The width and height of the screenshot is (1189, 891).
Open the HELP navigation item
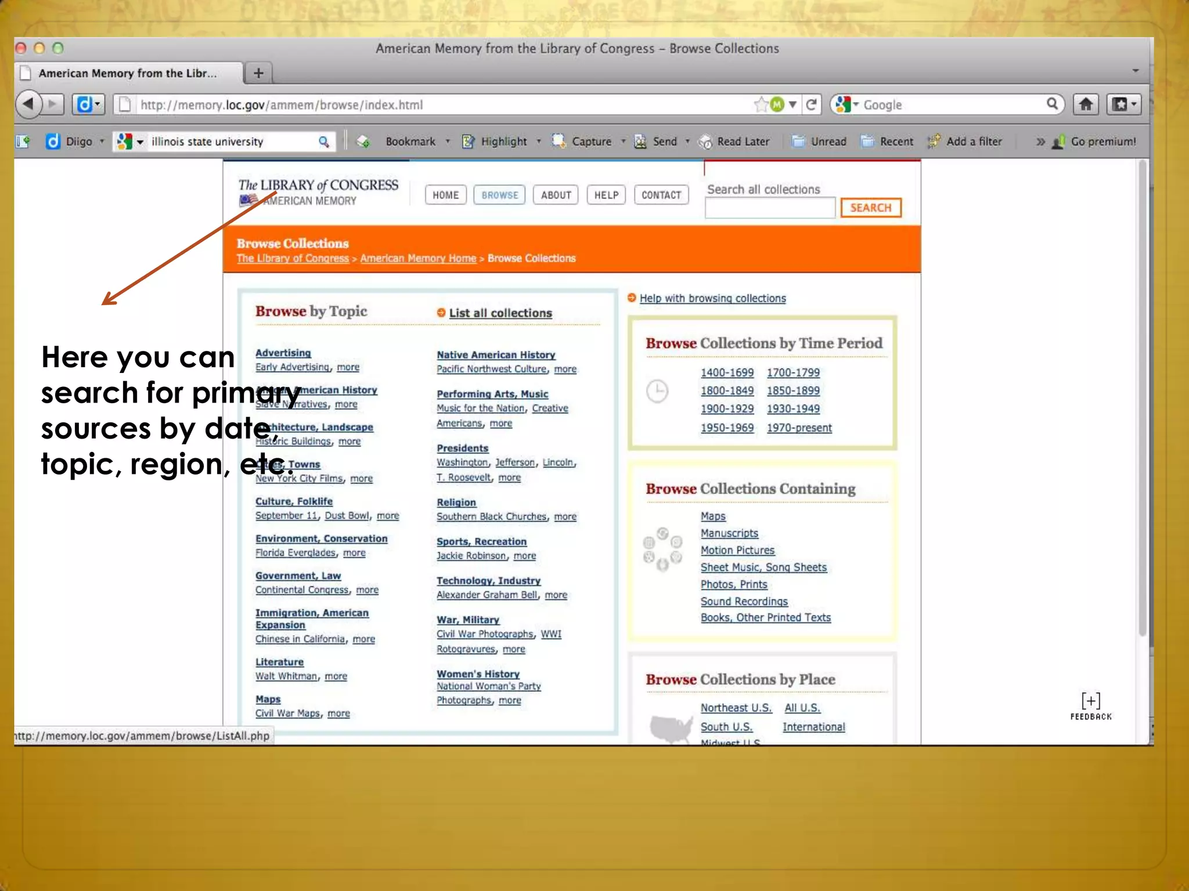(x=606, y=195)
